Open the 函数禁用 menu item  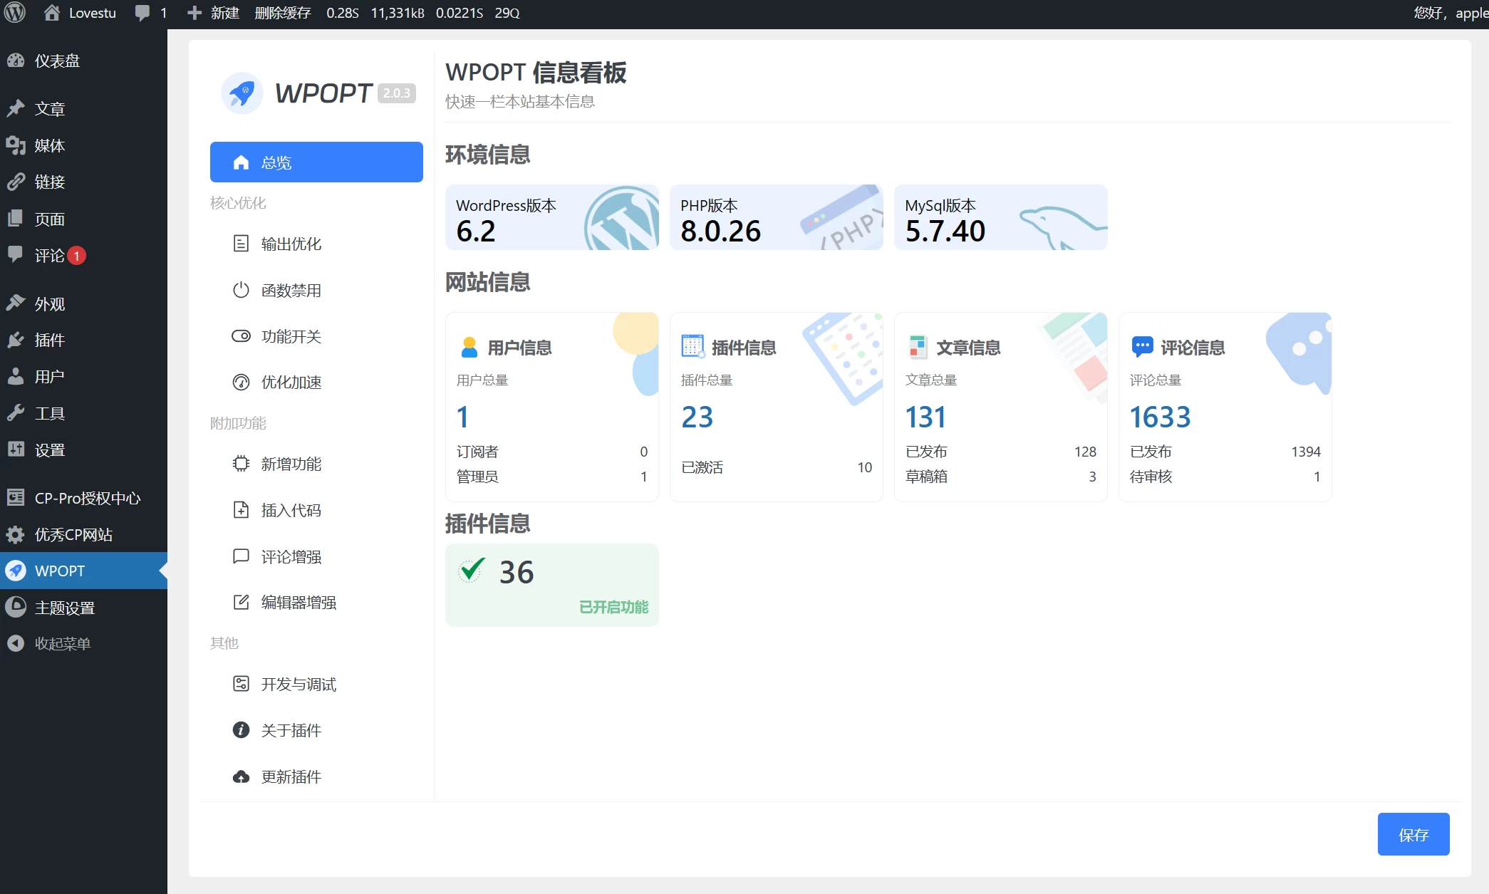[x=316, y=290]
